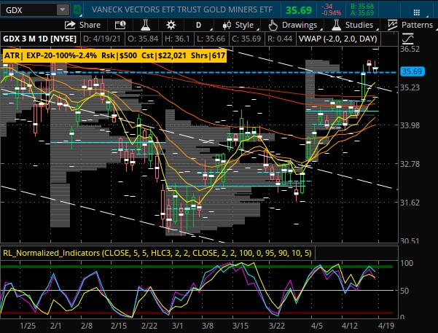Open the Patterns menu
This screenshot has height=333, width=438.
[412, 26]
